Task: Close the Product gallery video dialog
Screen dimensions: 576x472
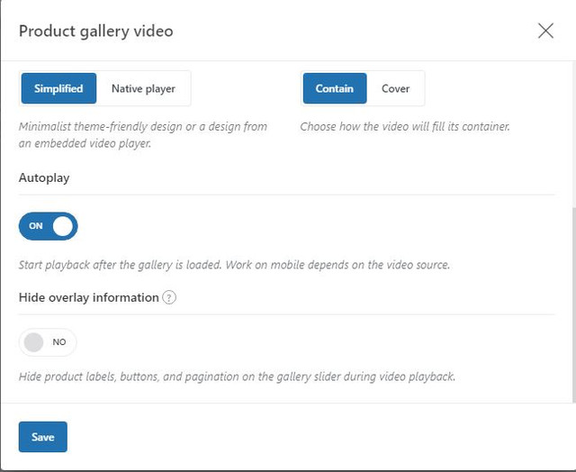Action: (x=545, y=31)
